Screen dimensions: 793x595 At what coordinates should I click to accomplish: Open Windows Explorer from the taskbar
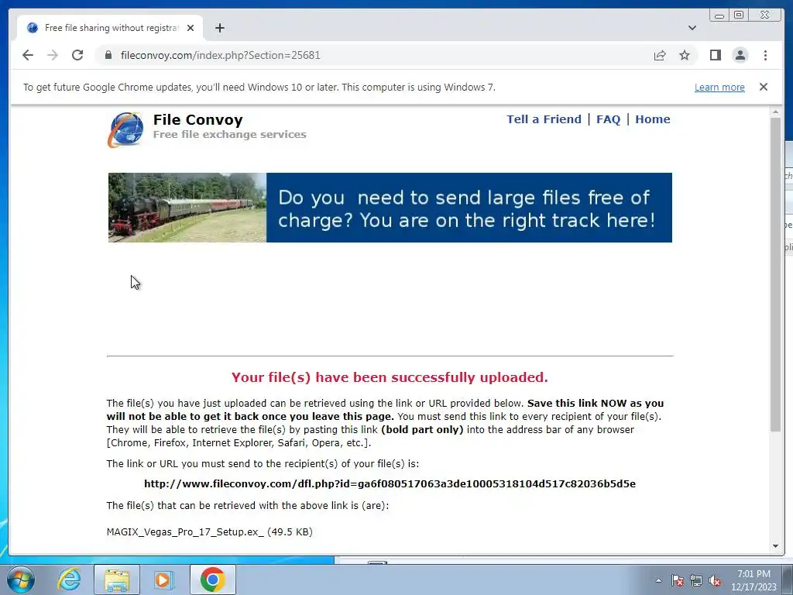(x=117, y=580)
